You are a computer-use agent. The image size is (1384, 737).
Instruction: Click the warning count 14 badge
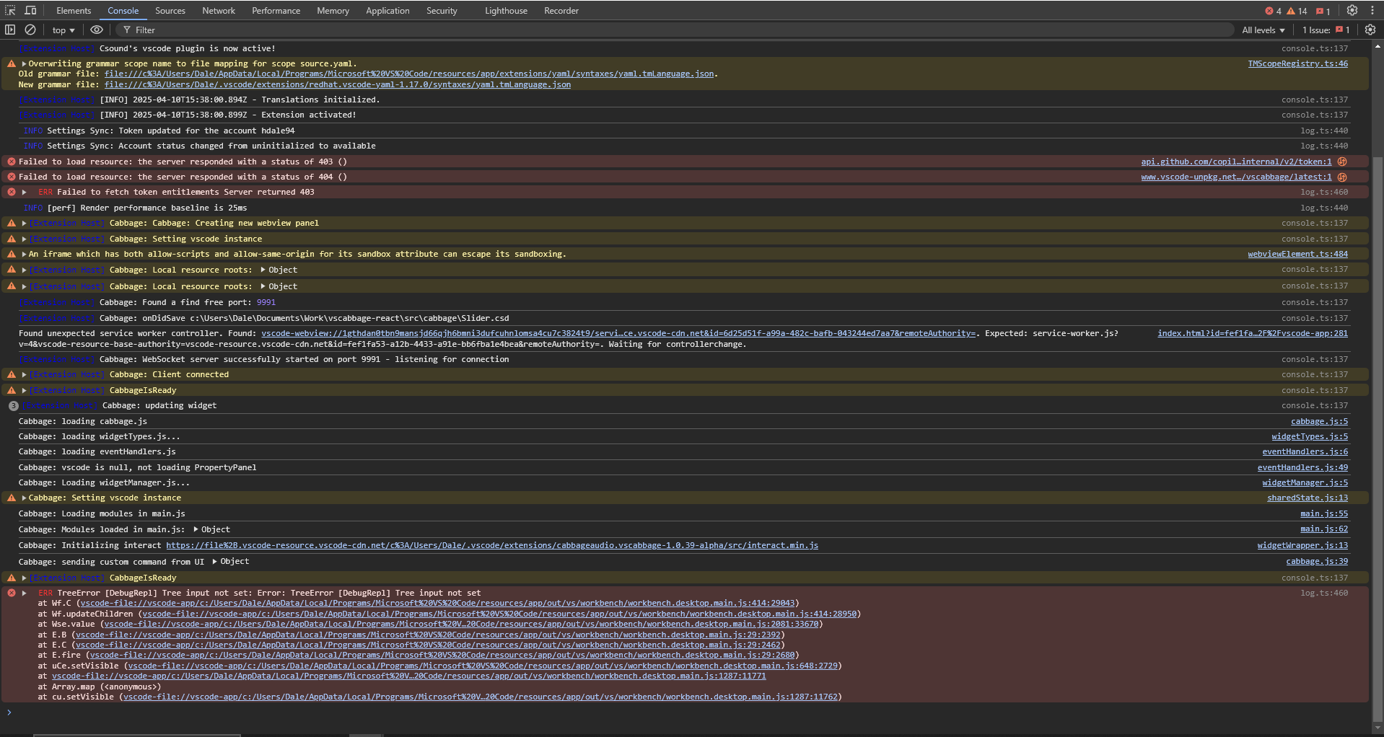pos(1297,11)
